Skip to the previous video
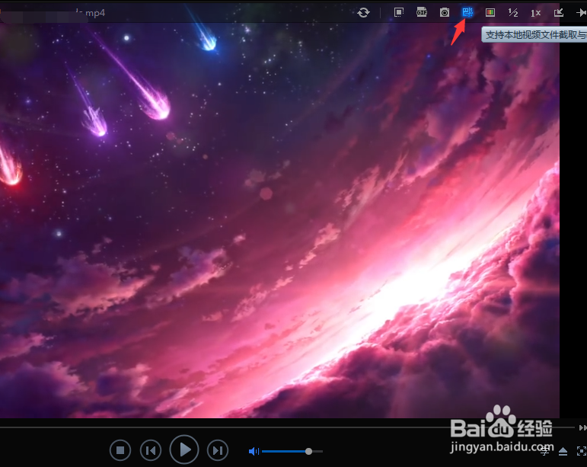The image size is (587, 467). click(151, 450)
